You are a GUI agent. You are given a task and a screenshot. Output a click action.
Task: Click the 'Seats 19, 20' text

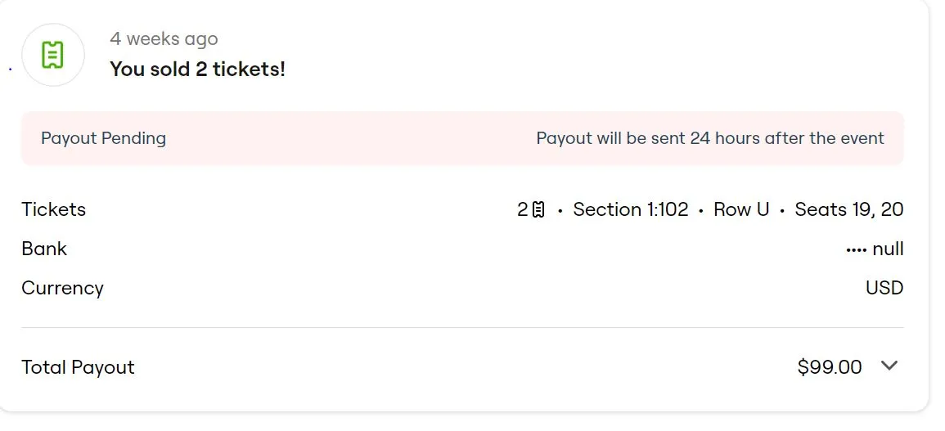[849, 209]
